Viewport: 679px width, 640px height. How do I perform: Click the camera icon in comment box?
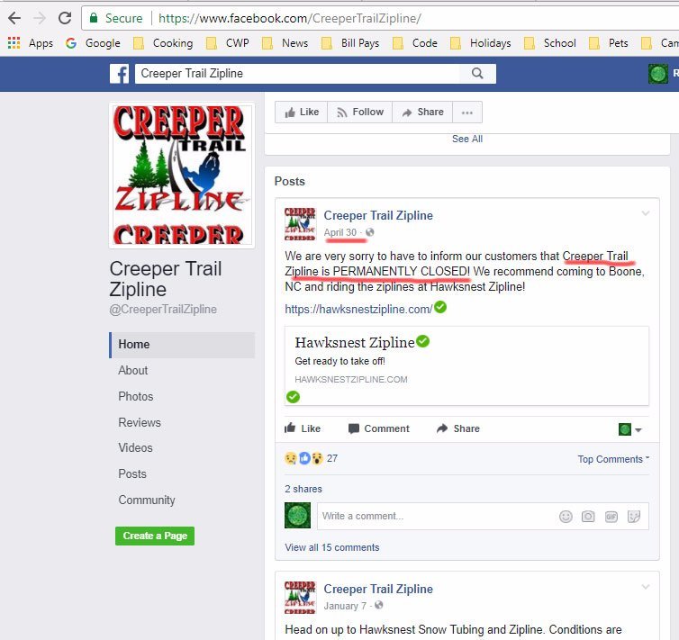pos(588,517)
